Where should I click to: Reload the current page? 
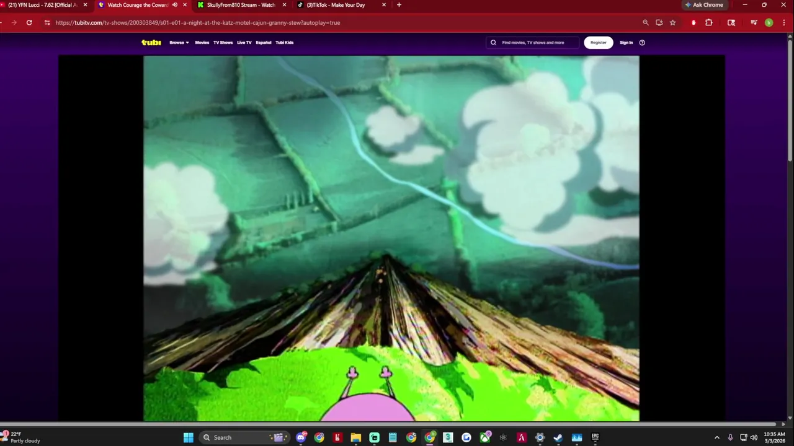pos(29,22)
